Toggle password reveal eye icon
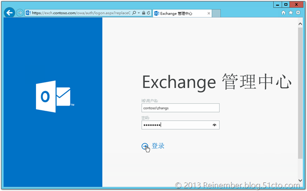This screenshot has width=307, height=191. (214, 125)
